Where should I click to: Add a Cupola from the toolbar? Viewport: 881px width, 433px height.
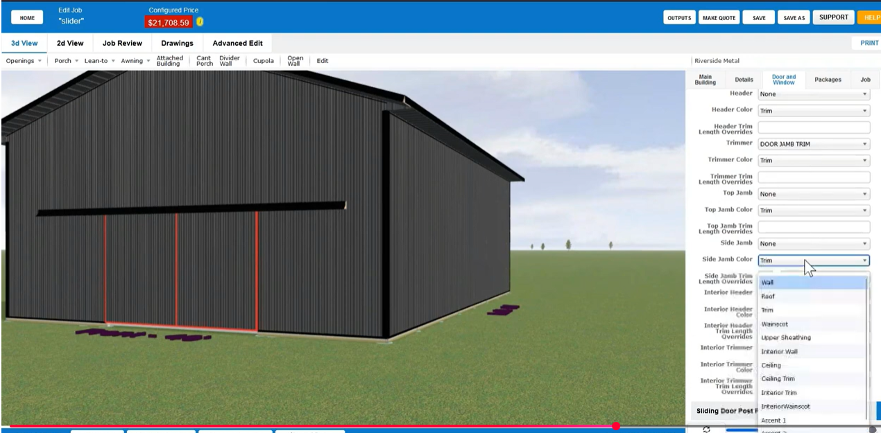point(263,61)
